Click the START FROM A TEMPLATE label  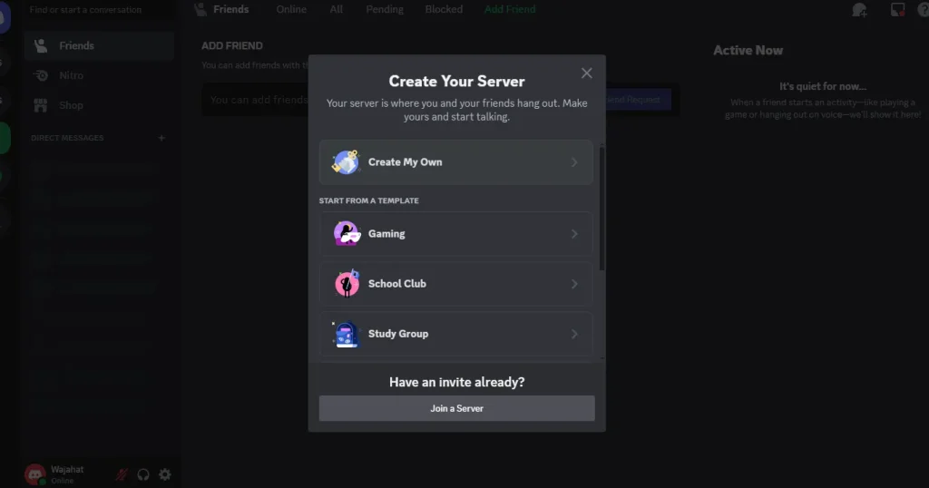368,200
